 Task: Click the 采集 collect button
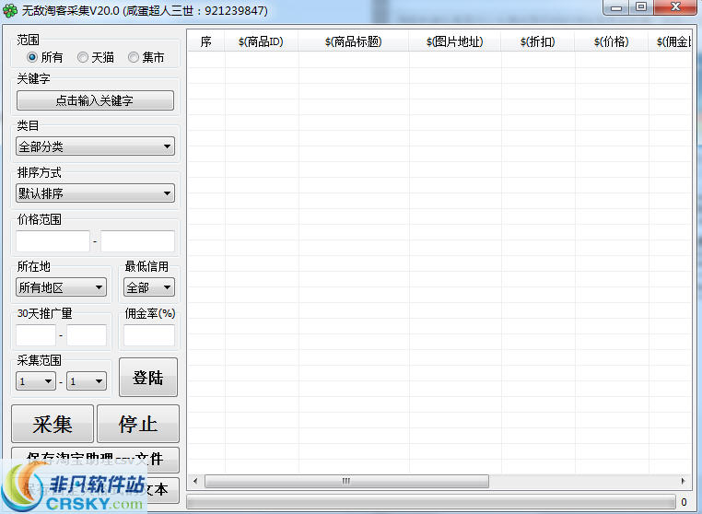53,424
